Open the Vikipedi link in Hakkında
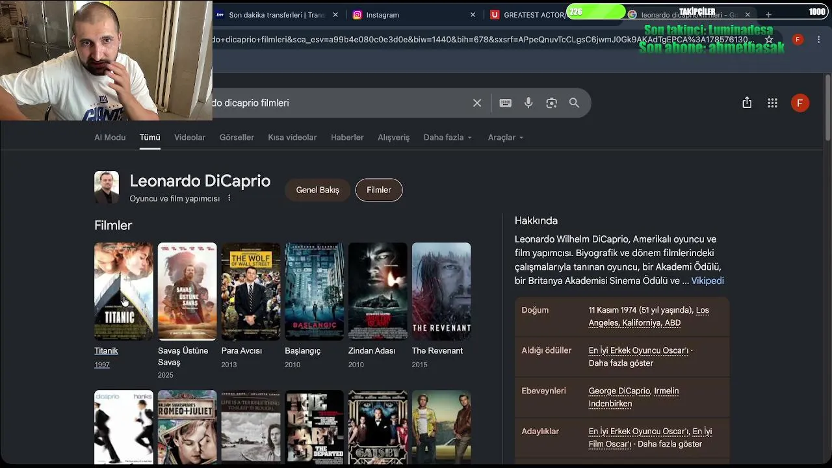Screen dimensions: 832x468 tap(707, 281)
